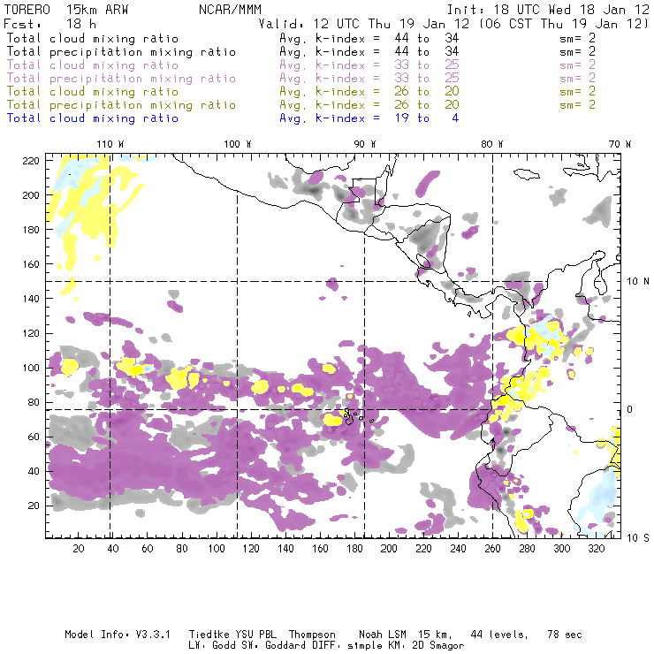Click the "80 W" longitude label

[x=491, y=144]
